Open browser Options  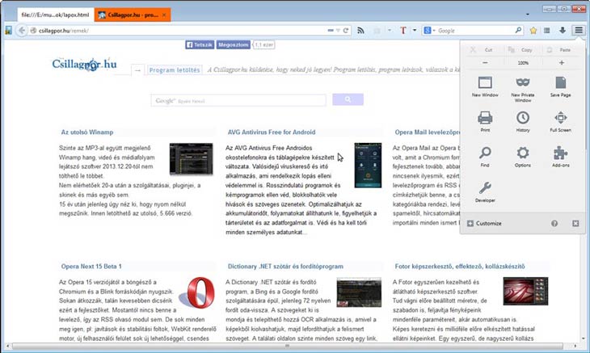point(523,157)
